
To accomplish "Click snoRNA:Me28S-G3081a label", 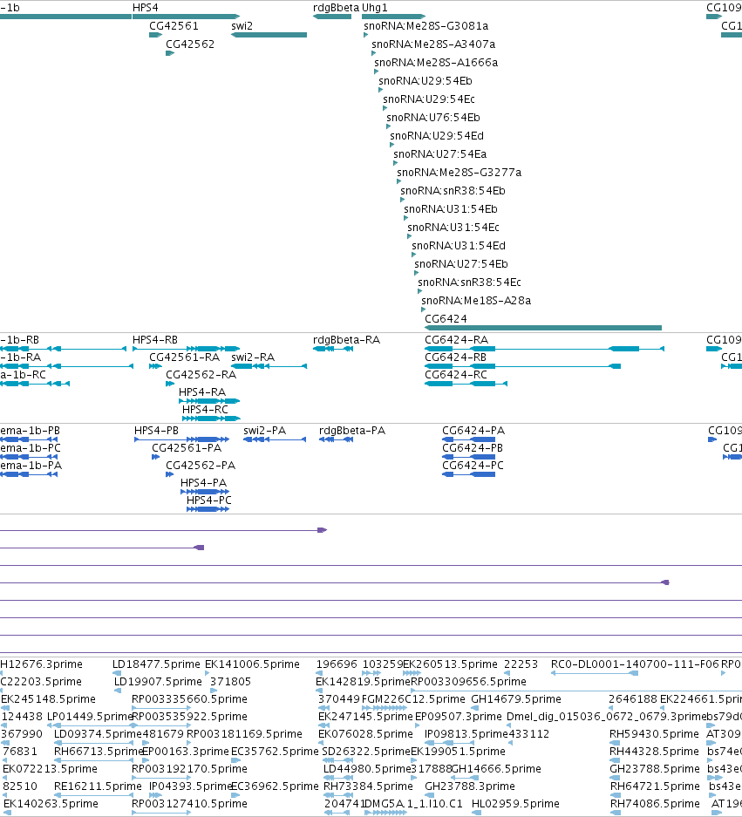I will (426, 26).
